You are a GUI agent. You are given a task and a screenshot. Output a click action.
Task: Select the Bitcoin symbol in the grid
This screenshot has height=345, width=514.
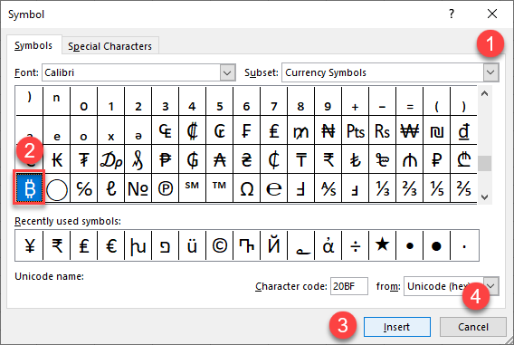(30, 188)
